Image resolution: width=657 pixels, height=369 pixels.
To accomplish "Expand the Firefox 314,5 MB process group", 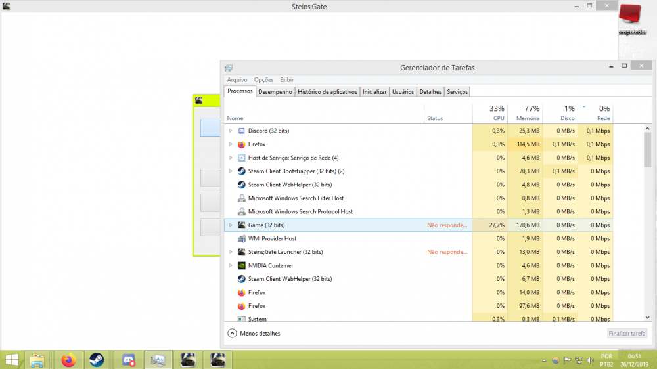I will click(x=231, y=144).
